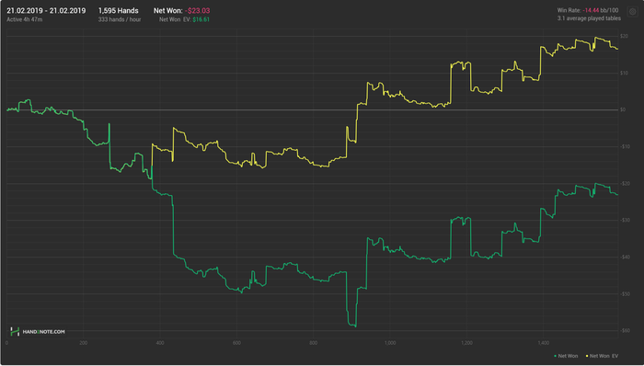Viewport: 644px width, 366px height.
Task: Toggle the green Net Won legend entry
Action: pyautogui.click(x=566, y=356)
